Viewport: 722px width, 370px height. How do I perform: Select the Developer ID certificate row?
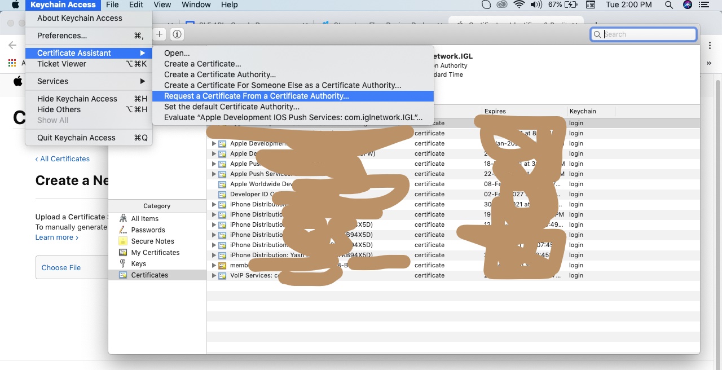(x=454, y=195)
